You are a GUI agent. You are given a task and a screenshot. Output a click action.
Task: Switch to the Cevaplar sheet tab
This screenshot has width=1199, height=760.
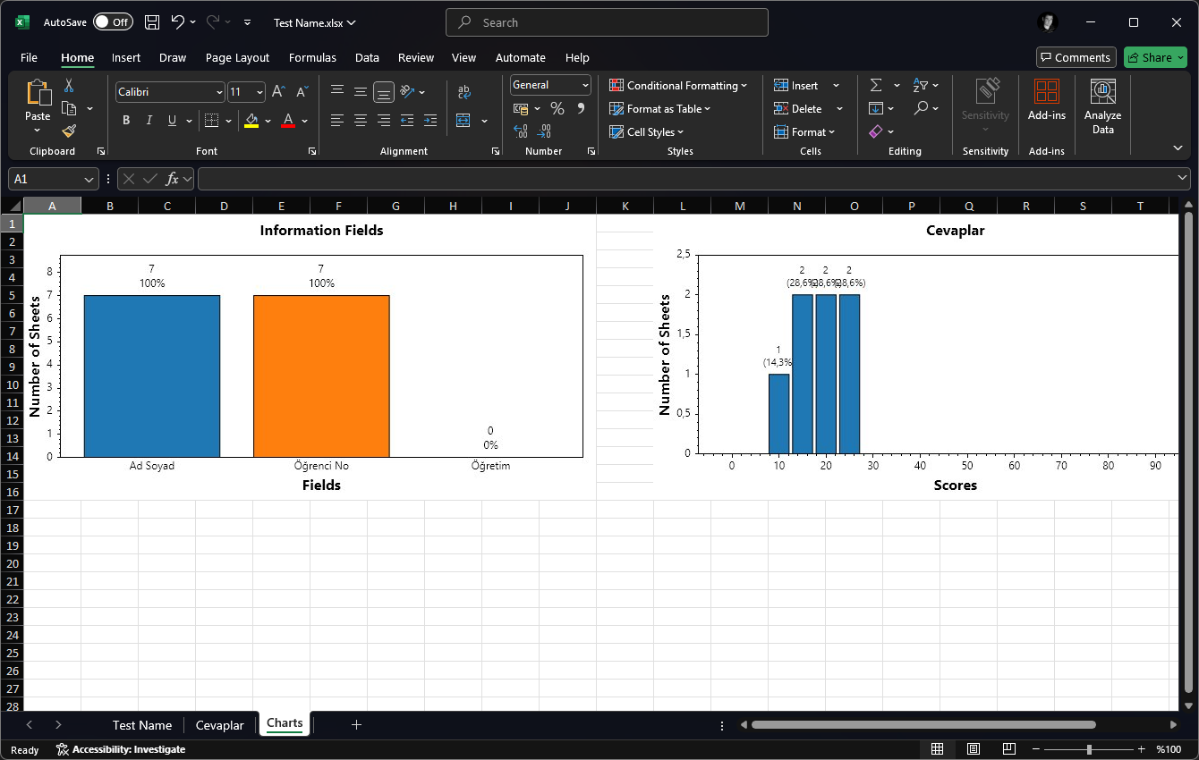tap(219, 724)
